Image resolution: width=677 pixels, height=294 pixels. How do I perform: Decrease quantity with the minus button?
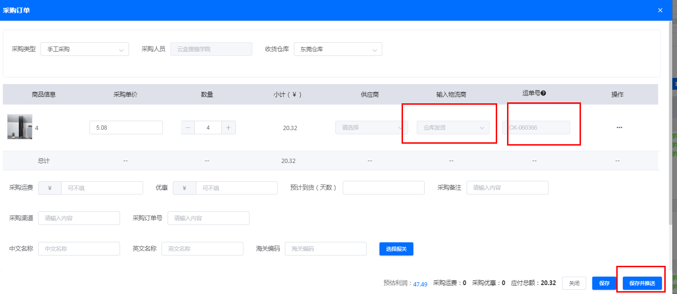tap(188, 128)
